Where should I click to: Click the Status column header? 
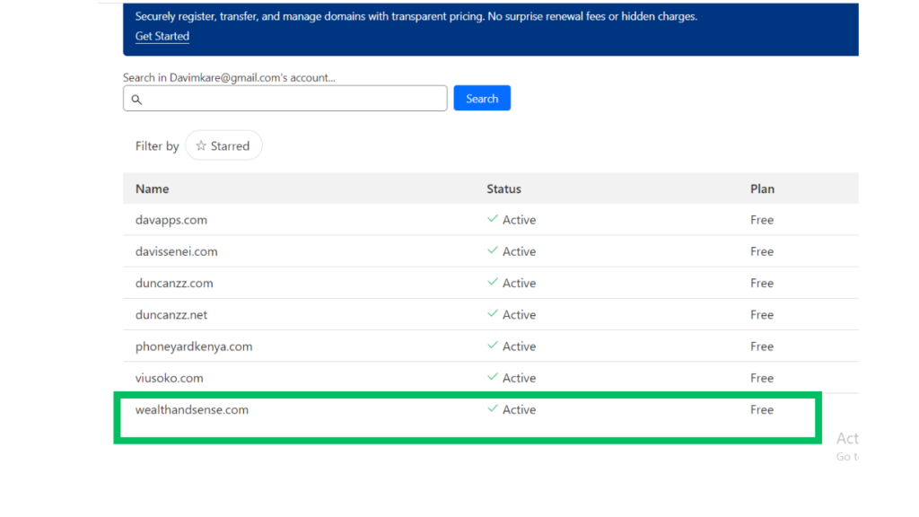coord(503,188)
